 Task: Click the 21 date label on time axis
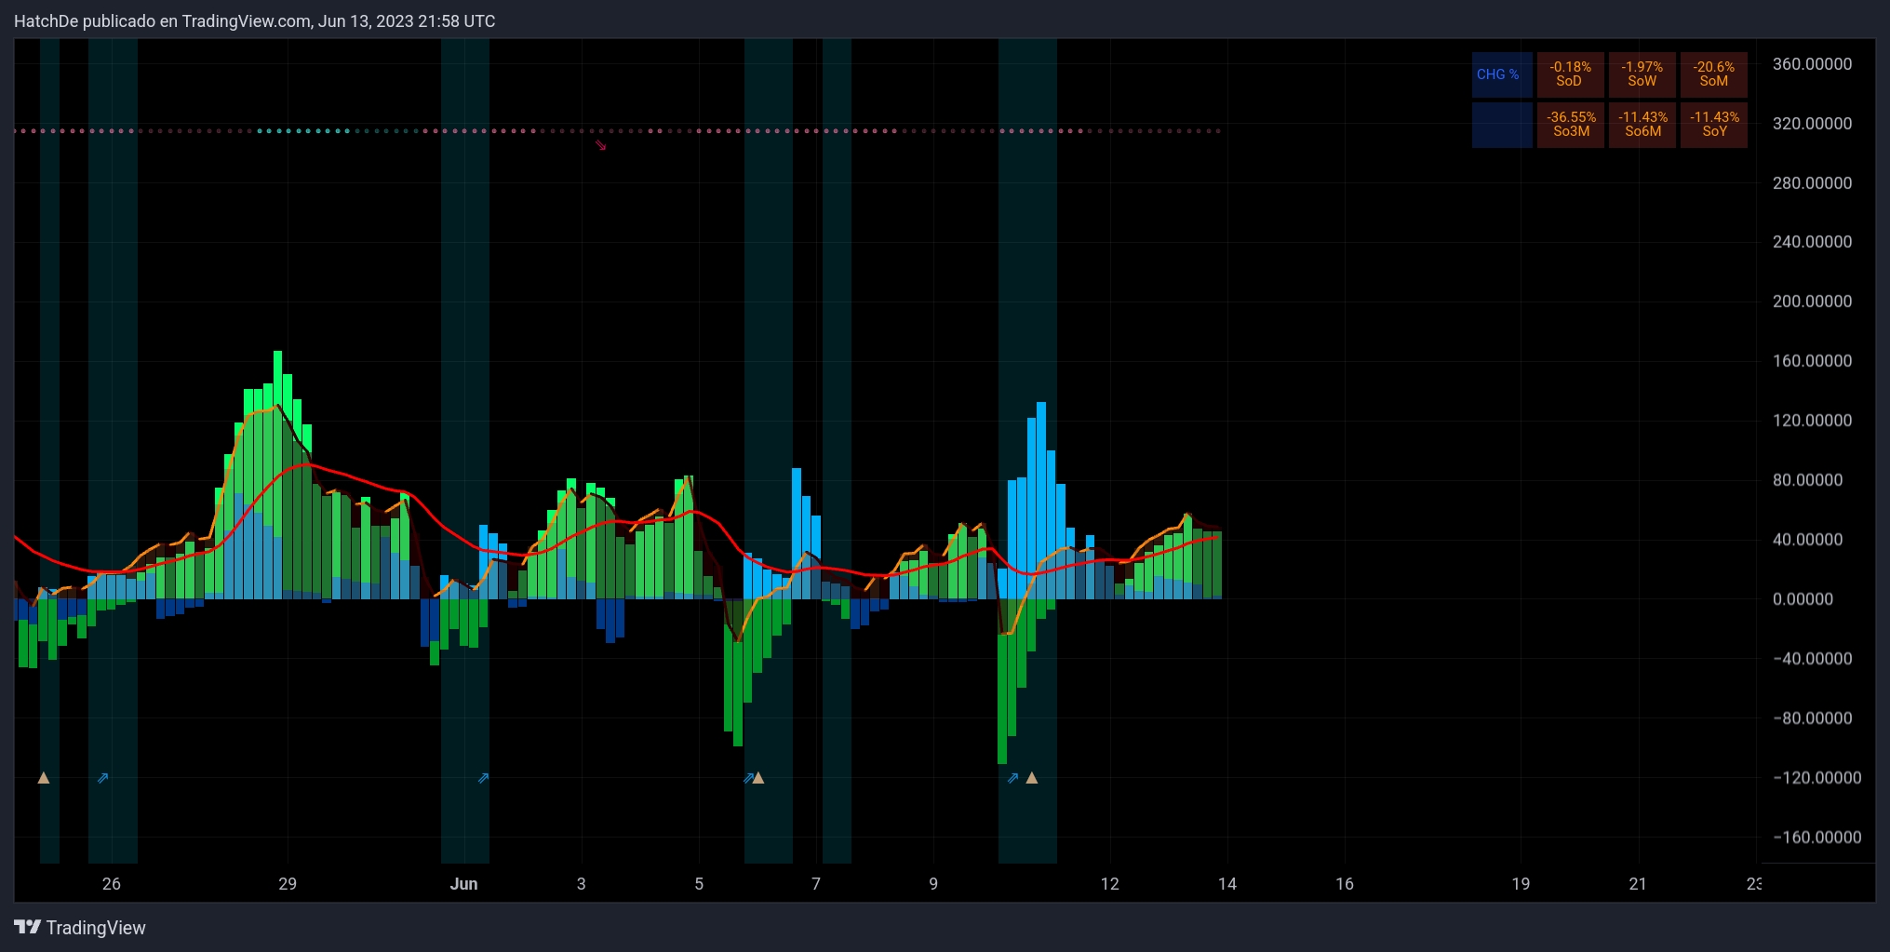[x=1638, y=884]
